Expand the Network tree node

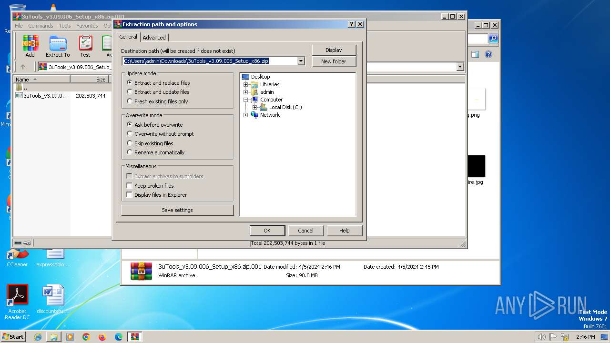coord(245,115)
